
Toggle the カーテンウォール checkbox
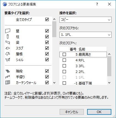point(47,82)
